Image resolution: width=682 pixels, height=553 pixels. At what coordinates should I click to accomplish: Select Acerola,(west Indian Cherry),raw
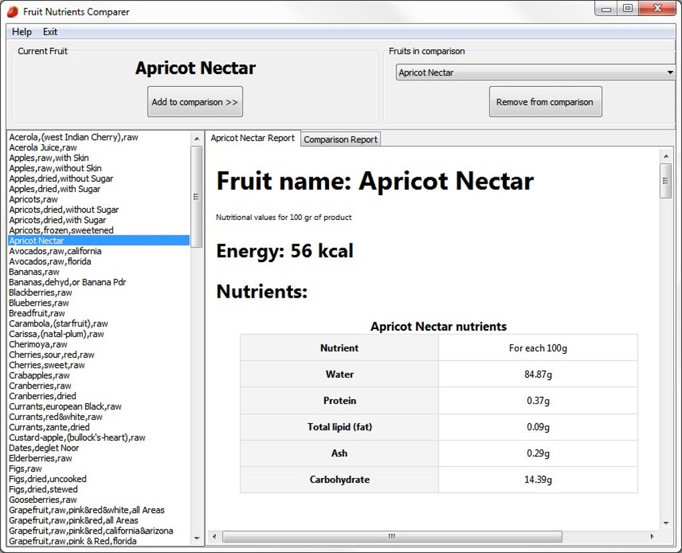(x=99, y=137)
